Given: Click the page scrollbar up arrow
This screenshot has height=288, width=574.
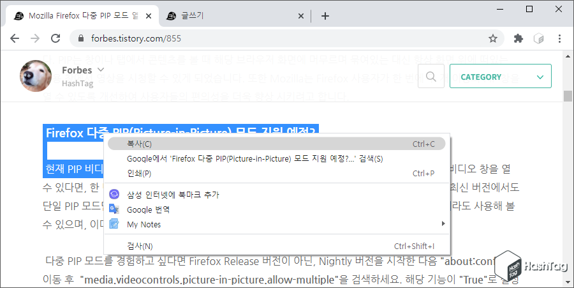Looking at the screenshot, I should coord(568,56).
